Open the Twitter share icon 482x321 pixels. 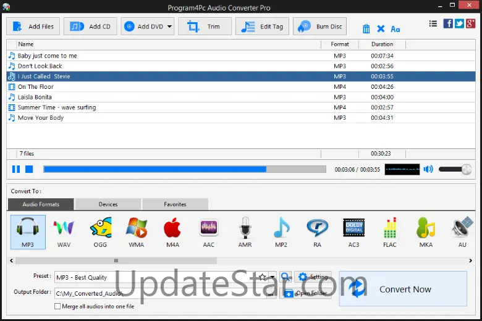coord(459,23)
